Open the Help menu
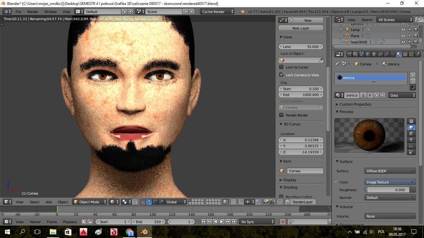 click(67, 11)
